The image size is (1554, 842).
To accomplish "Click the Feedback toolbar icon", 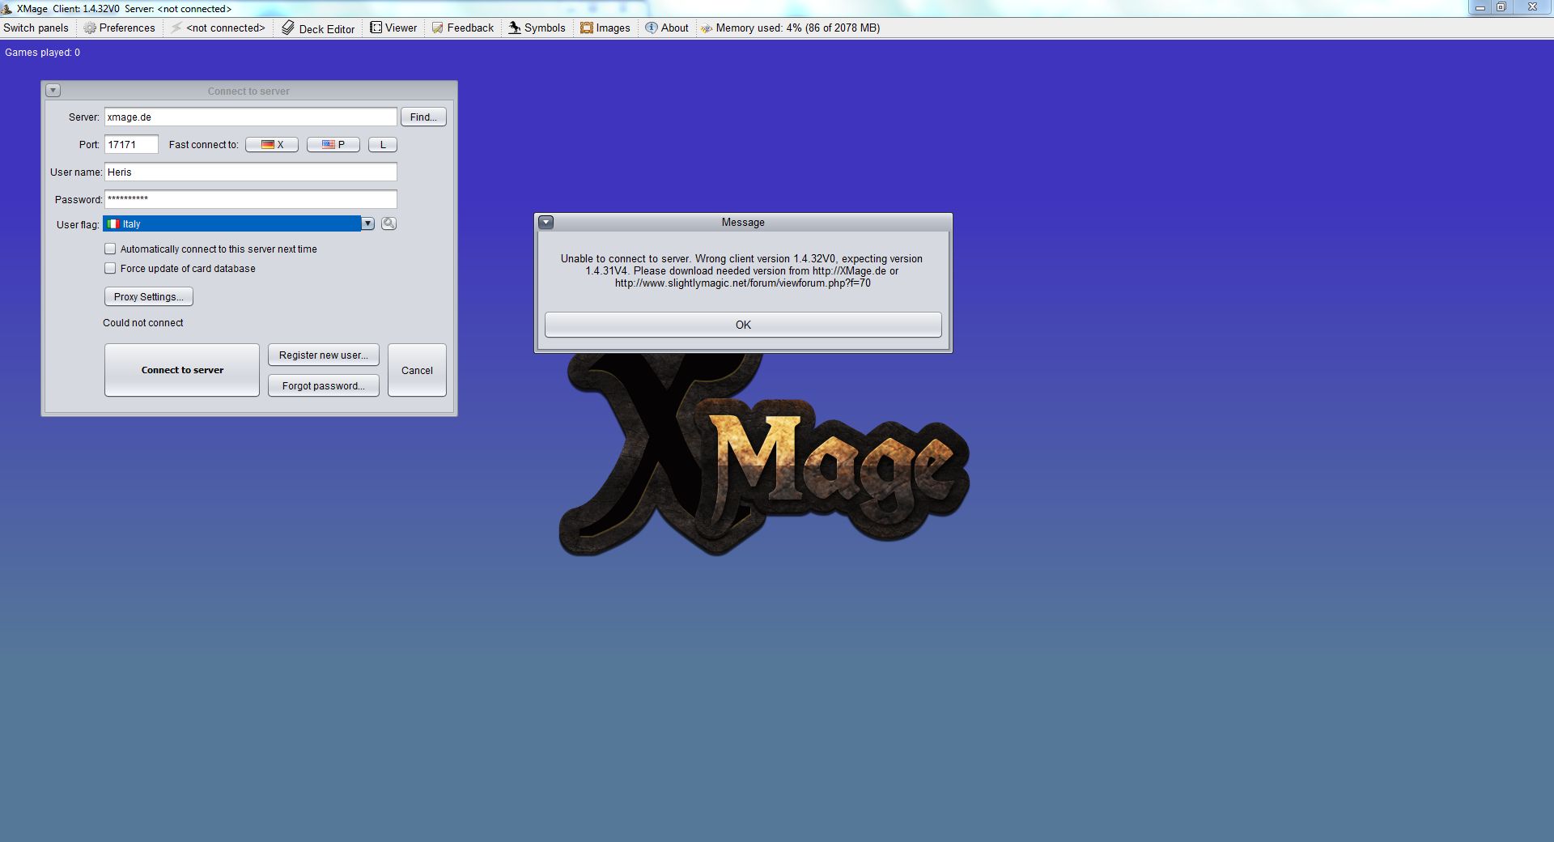I will coord(437,28).
